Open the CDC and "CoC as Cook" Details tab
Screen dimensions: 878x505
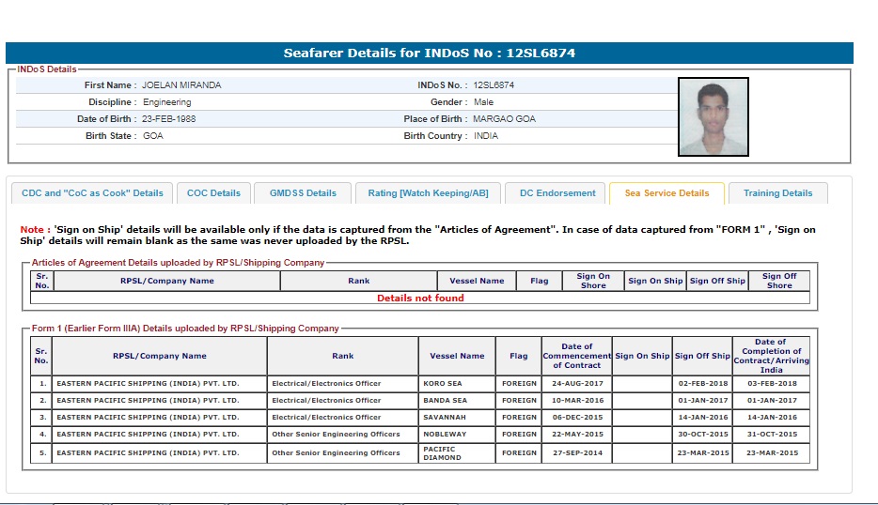pyautogui.click(x=92, y=193)
